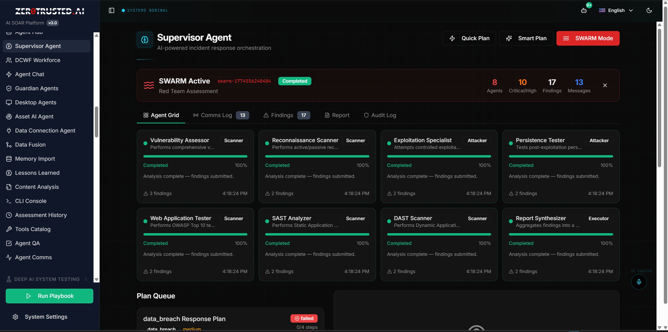Run Playbook from the sidebar

(49, 296)
